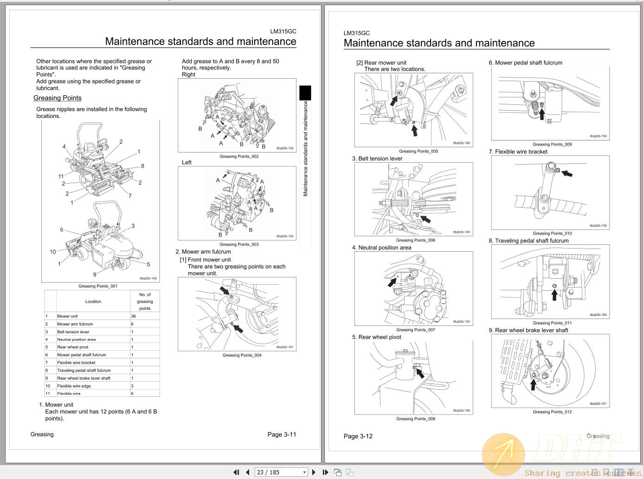Image resolution: width=643 pixels, height=479 pixels.
Task: Toggle two-page continuous scrolling layout
Action: (x=630, y=472)
